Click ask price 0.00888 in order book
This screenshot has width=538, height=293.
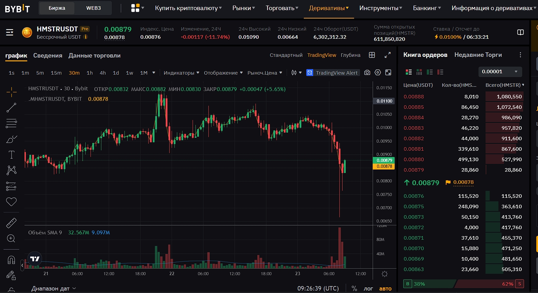click(x=414, y=97)
